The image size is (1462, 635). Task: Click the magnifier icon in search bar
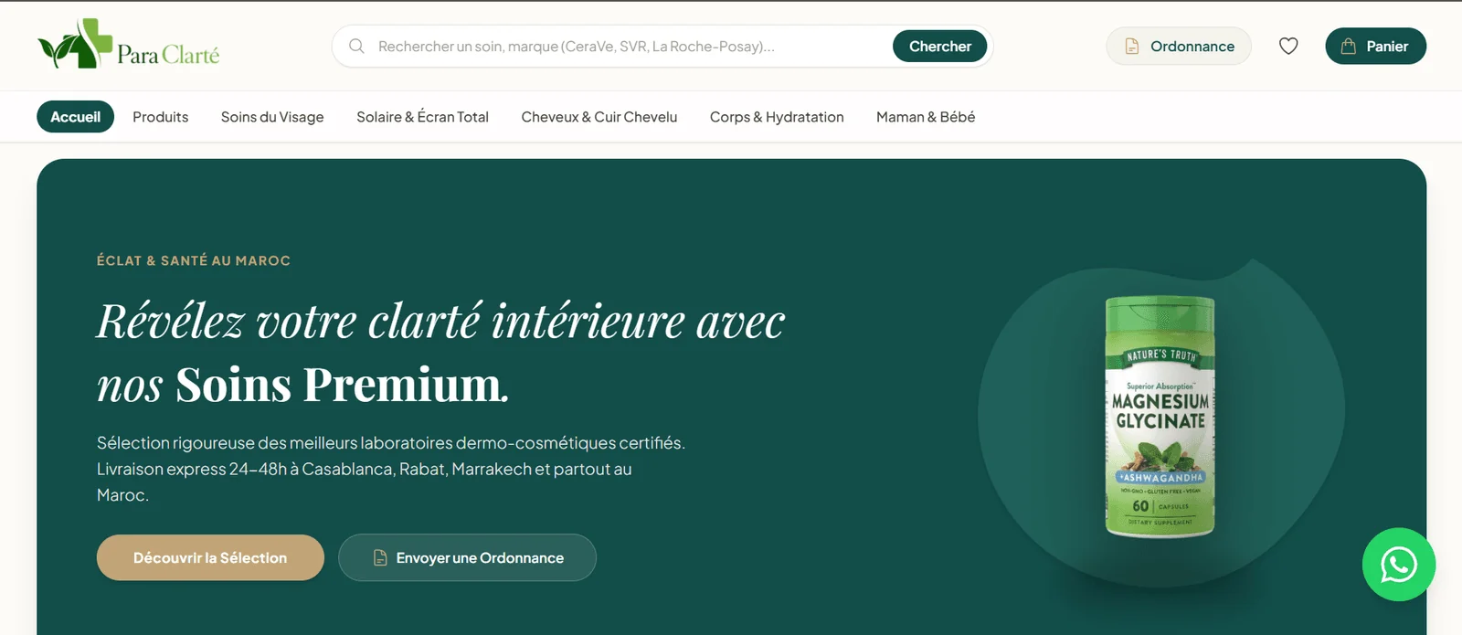click(357, 46)
